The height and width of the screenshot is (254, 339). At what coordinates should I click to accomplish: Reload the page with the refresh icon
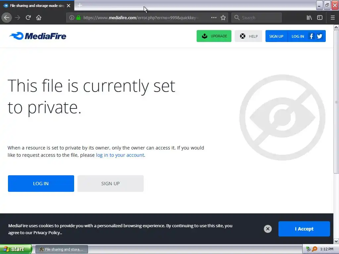click(28, 18)
